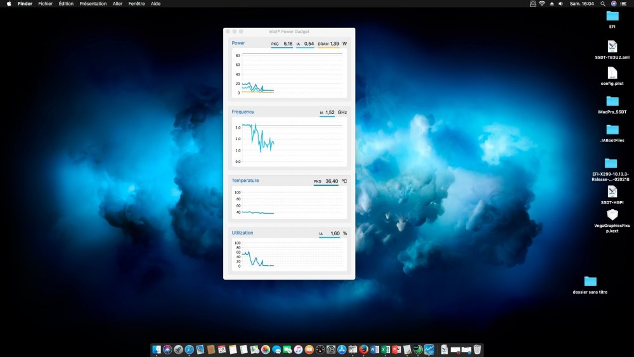634x357 pixels.
Task: Open the Édition menu
Action: [66, 4]
